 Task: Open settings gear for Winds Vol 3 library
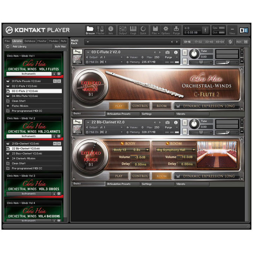pos(59,194)
